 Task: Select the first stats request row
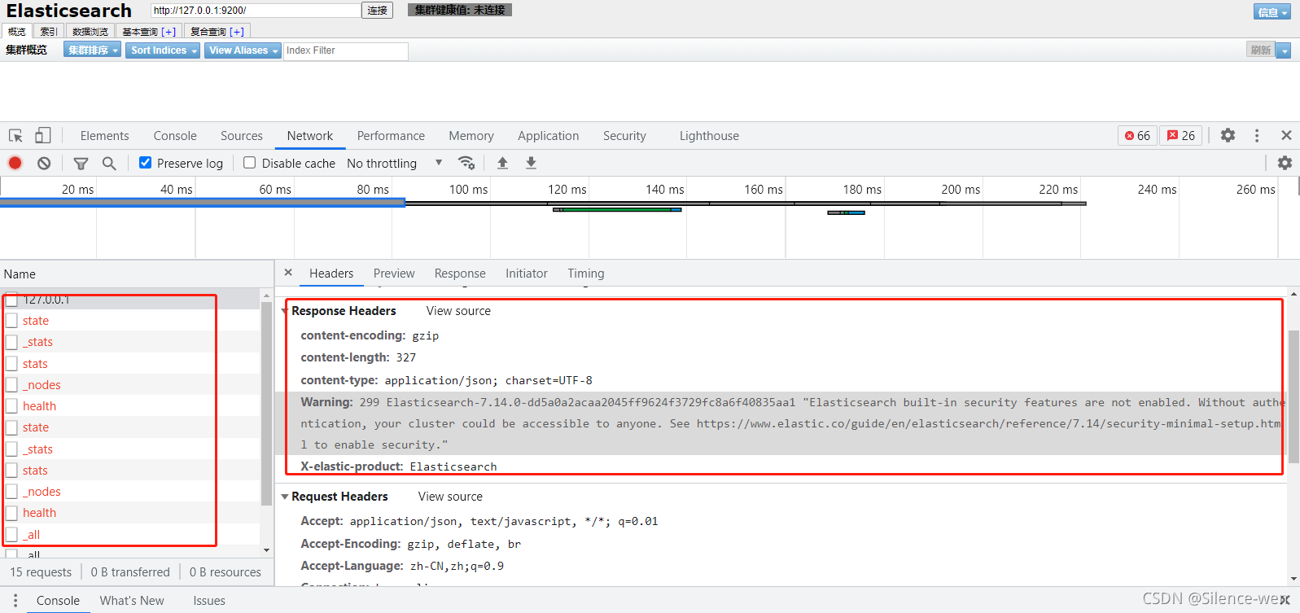tap(130, 363)
